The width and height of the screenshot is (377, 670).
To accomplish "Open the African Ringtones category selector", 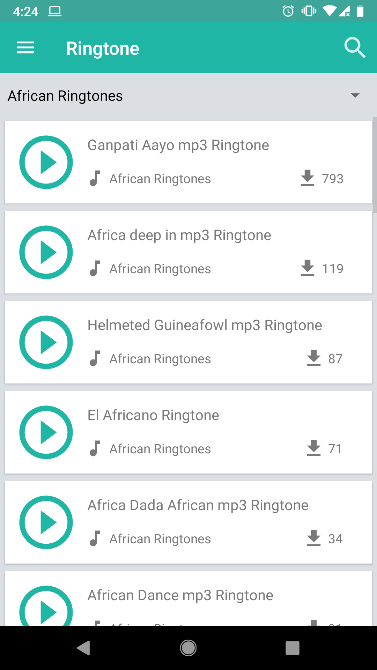I will coord(188,96).
